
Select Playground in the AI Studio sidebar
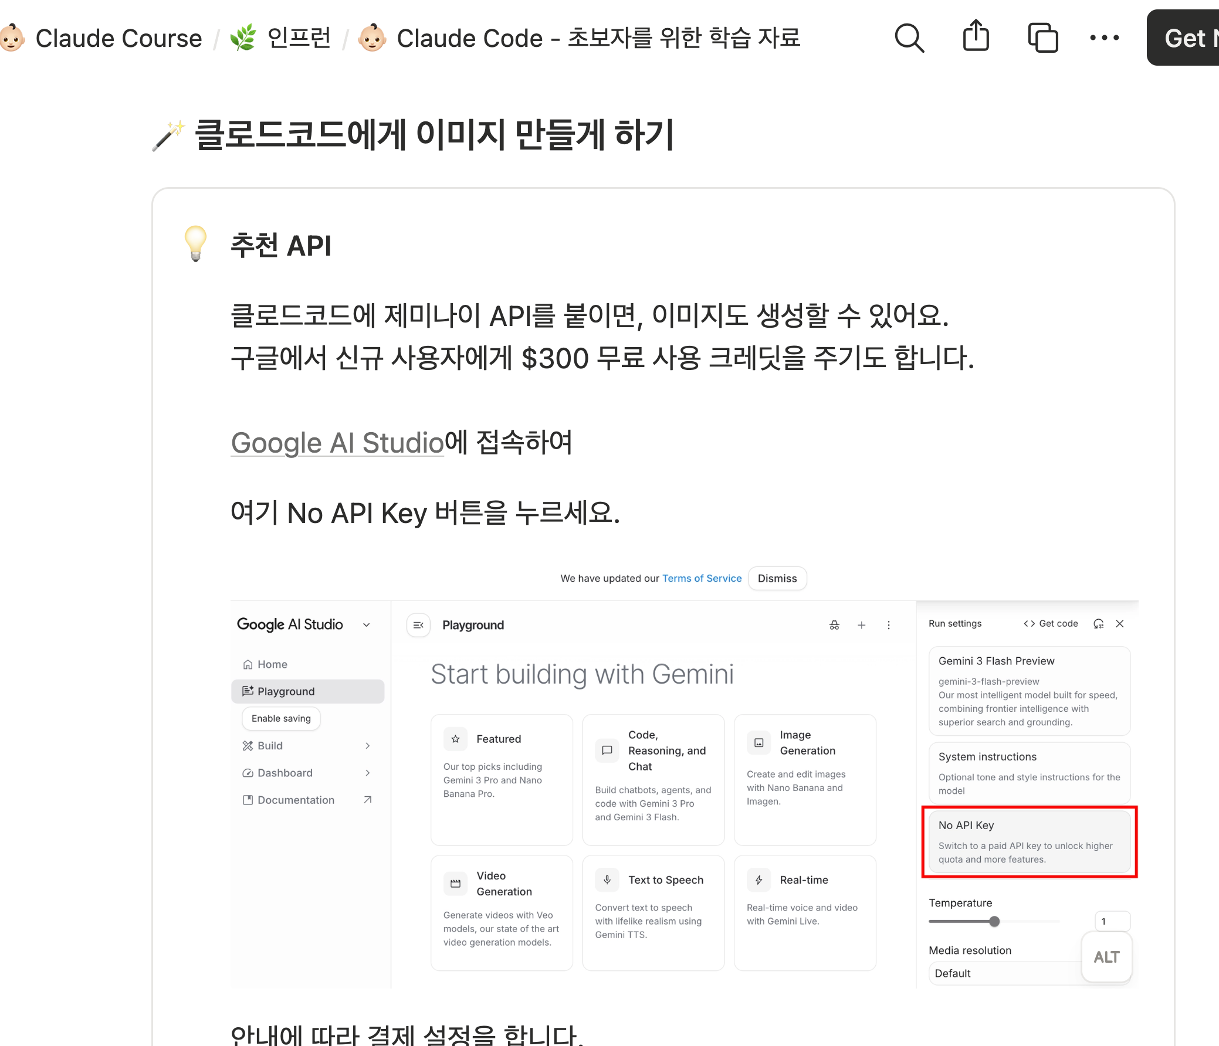tap(308, 691)
